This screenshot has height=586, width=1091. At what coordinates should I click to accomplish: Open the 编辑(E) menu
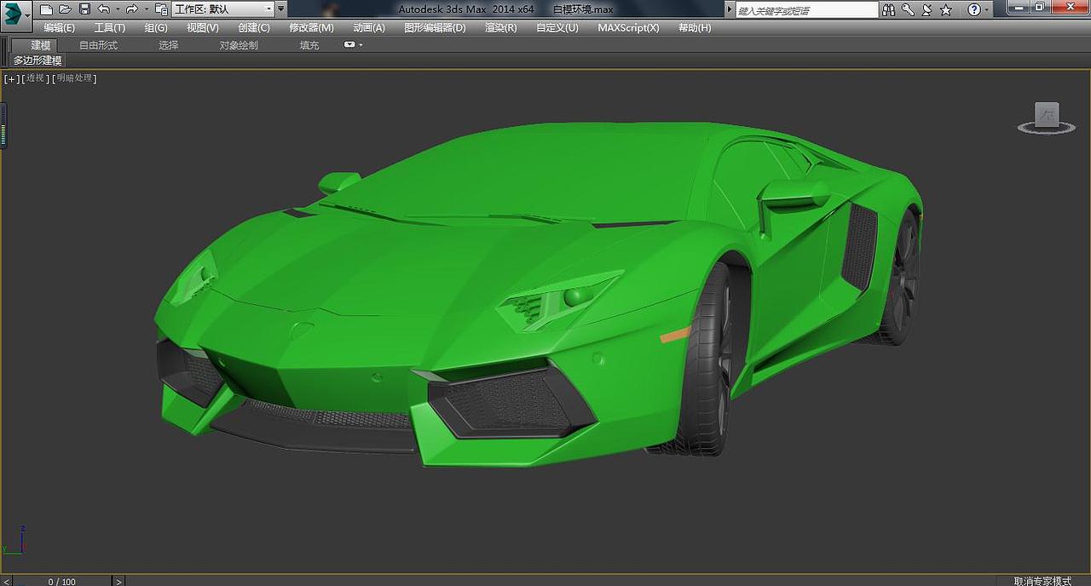(60, 27)
